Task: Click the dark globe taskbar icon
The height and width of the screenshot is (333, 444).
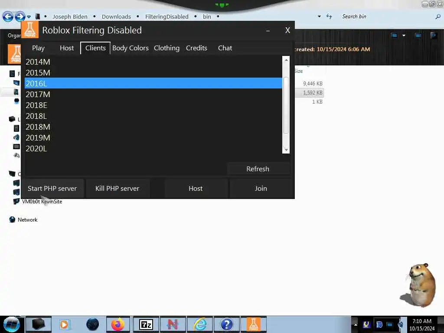Action: pos(93,324)
